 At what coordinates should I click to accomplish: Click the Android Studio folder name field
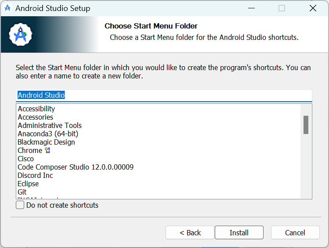coord(164,96)
